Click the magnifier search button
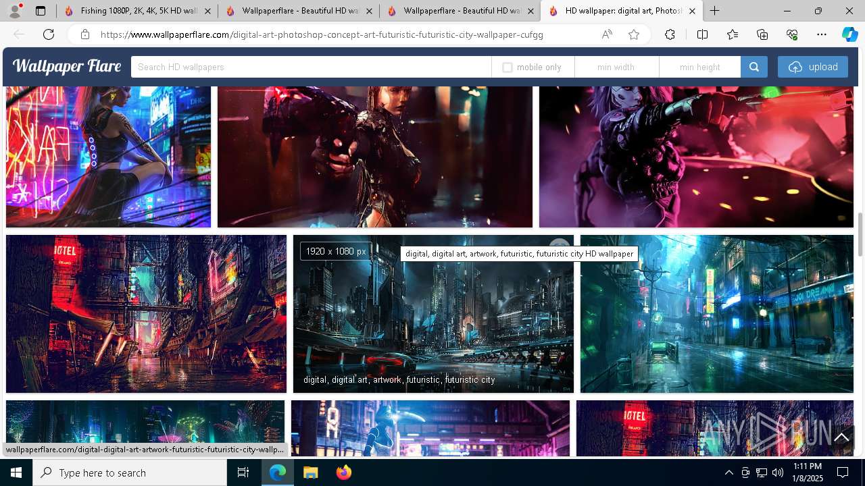Viewport: 865px width, 486px height. pos(754,67)
